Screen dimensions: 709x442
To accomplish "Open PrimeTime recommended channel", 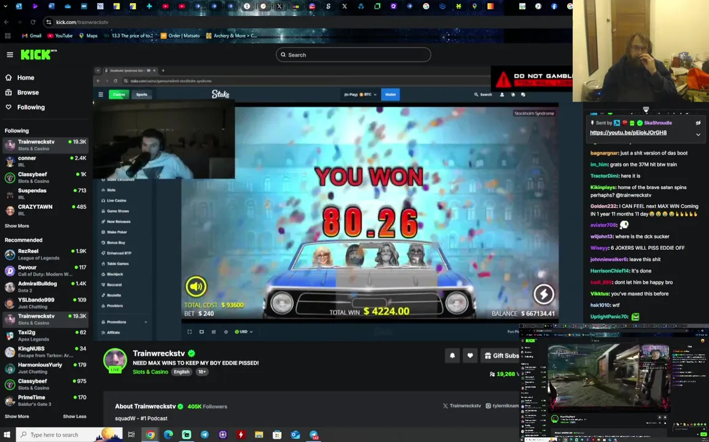I will coord(45,400).
